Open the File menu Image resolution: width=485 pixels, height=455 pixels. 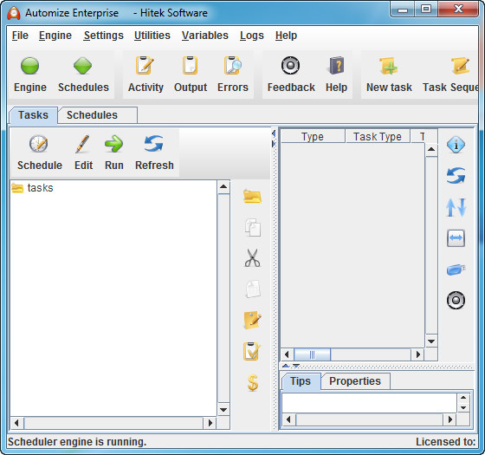(x=20, y=36)
